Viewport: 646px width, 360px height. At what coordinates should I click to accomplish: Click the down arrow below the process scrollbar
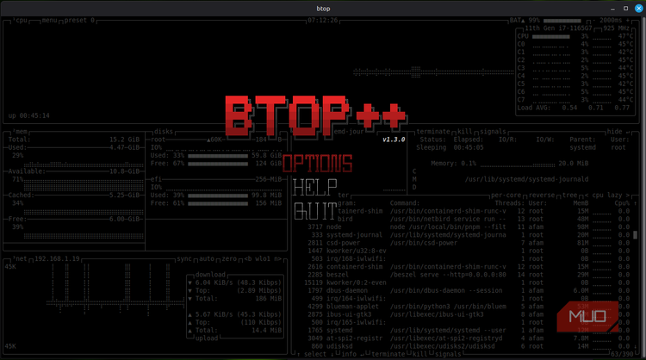[x=636, y=346]
